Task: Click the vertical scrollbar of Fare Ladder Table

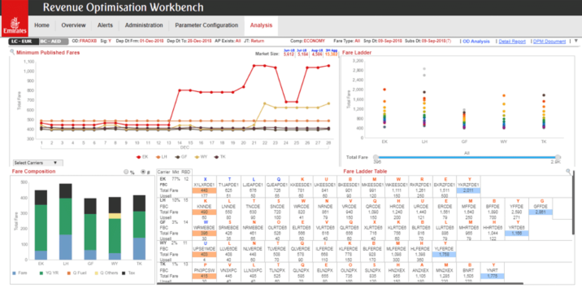Action: click(573, 202)
